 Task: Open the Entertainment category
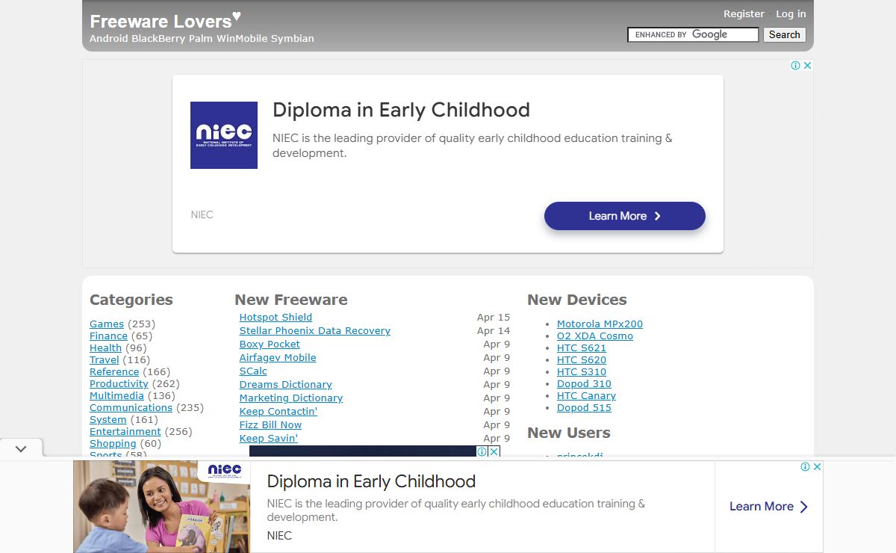[x=125, y=431]
